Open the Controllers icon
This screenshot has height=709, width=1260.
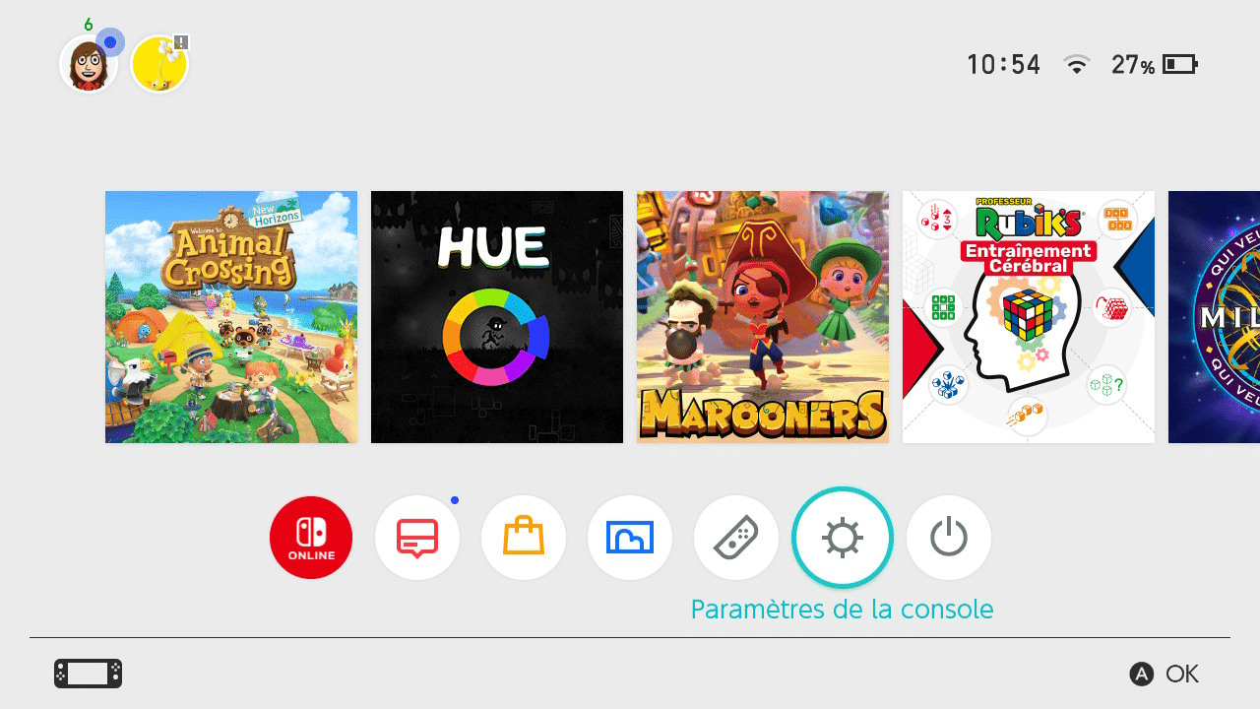[x=736, y=538]
